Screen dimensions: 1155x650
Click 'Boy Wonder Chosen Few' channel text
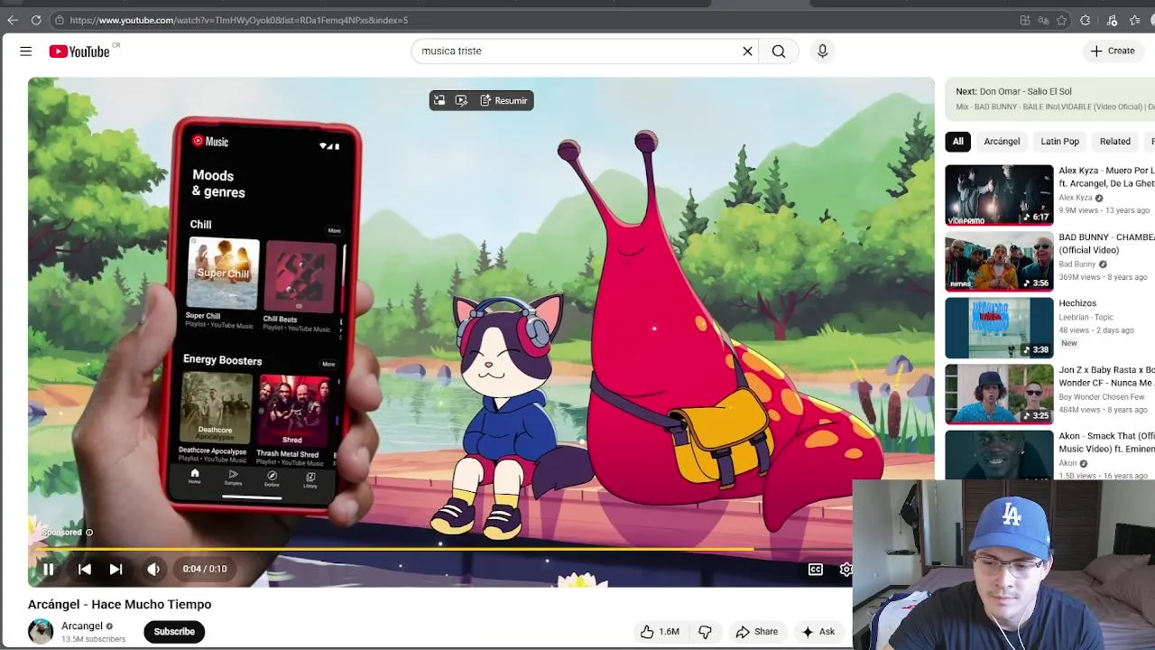1102,397
